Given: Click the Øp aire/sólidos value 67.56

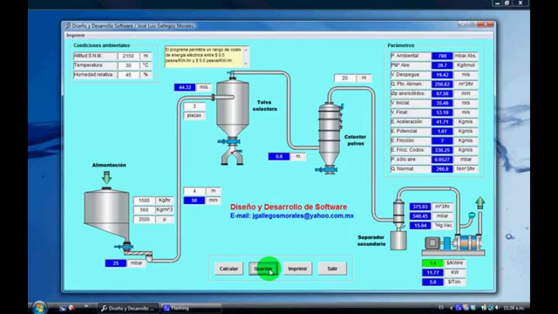Looking at the screenshot, I should pos(442,93).
